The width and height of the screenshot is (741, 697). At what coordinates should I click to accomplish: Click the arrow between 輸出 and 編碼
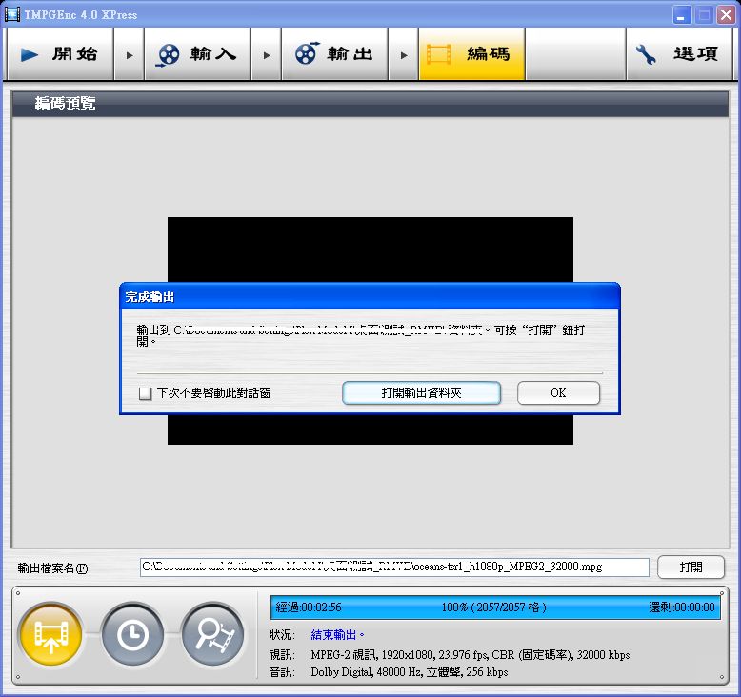(403, 55)
